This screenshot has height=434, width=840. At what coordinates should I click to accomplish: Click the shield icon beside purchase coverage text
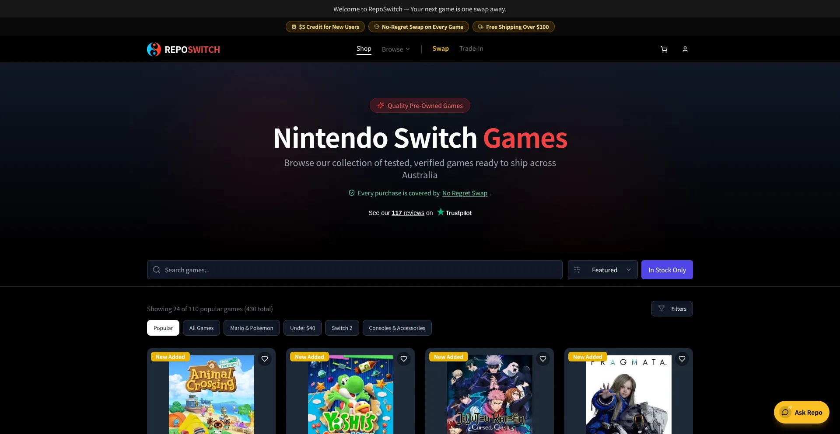[352, 193]
